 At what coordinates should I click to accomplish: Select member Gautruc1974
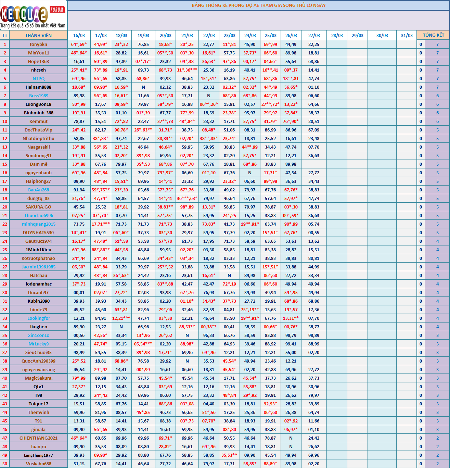point(38,241)
